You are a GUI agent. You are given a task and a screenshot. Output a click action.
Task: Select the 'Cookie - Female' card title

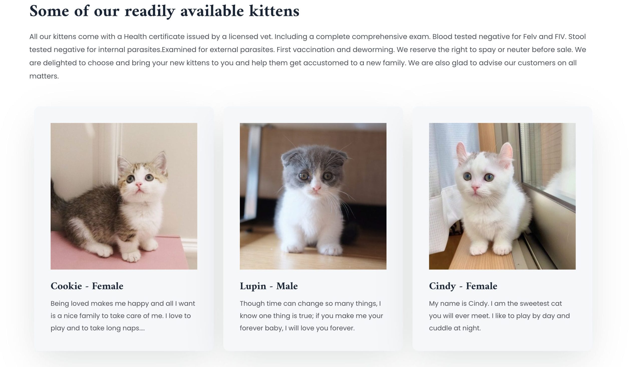pos(87,286)
